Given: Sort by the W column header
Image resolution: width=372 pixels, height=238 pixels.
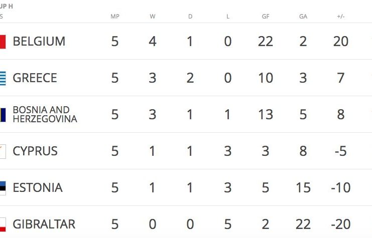Looking at the screenshot, I should pyautogui.click(x=153, y=17).
